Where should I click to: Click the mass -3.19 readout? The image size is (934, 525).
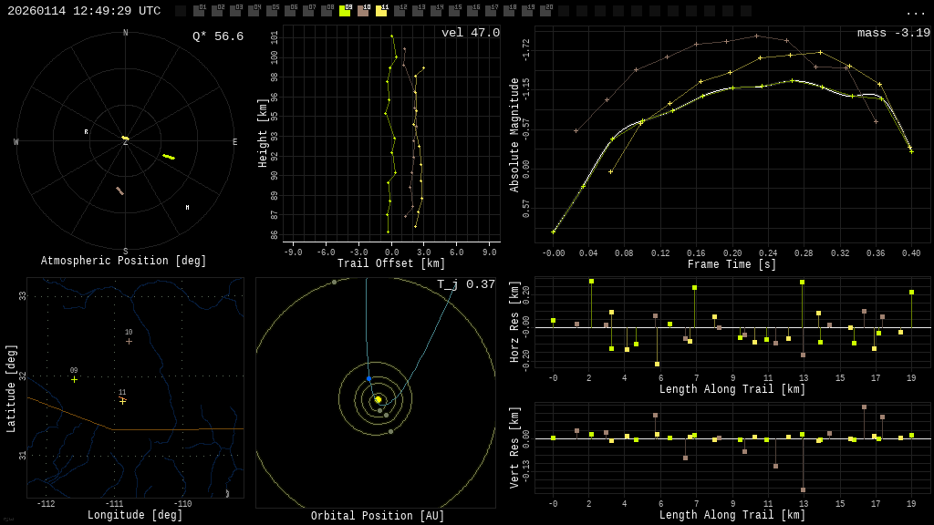(x=893, y=33)
